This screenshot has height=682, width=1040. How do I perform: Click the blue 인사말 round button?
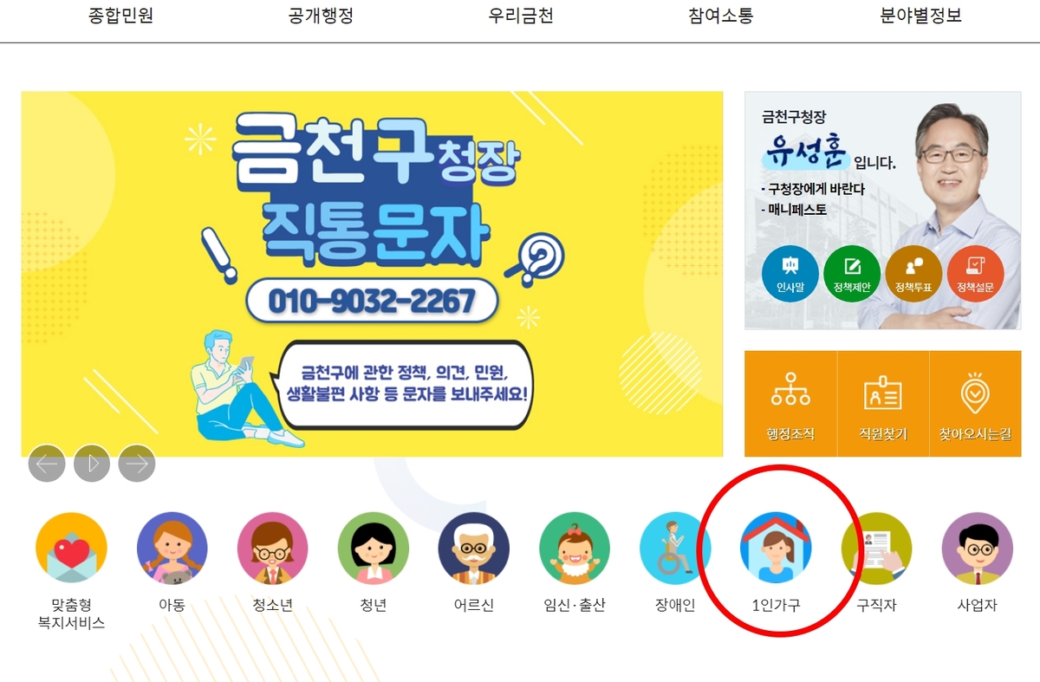pyautogui.click(x=790, y=274)
